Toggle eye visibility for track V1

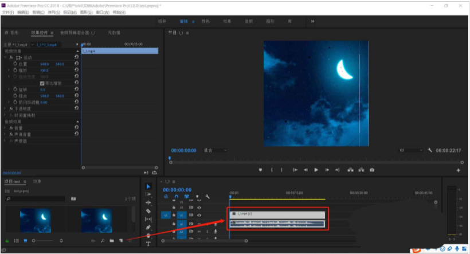[199, 215]
